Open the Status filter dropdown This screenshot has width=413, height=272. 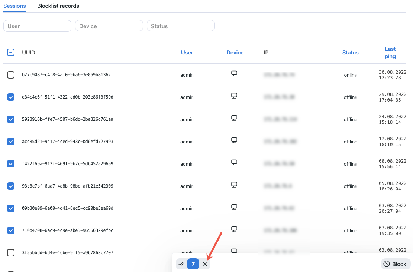point(181,26)
